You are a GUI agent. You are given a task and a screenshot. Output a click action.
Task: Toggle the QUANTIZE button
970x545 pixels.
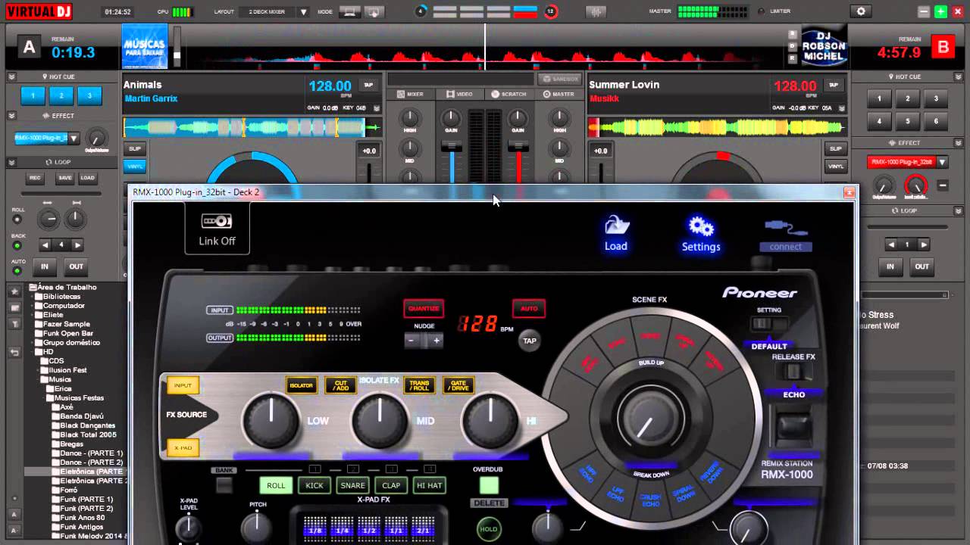click(x=424, y=308)
